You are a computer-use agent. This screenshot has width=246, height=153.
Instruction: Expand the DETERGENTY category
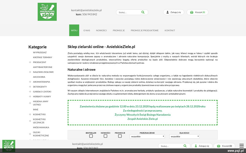click(30, 87)
